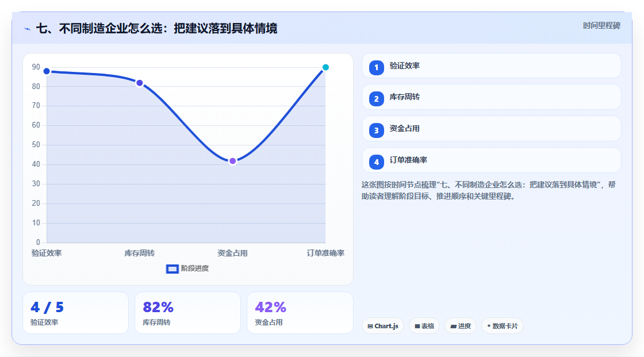Click the number 4 badge for 订单准确率
The width and height of the screenshot is (644, 357).
376,162
